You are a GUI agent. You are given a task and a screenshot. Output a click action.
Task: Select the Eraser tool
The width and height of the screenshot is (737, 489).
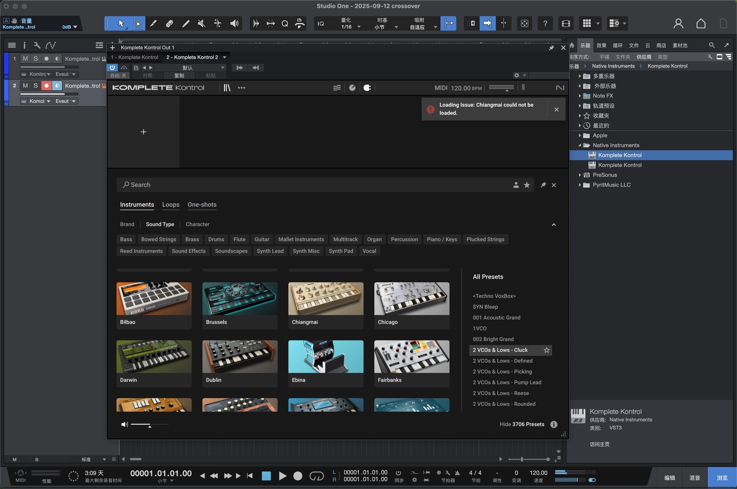(x=169, y=23)
